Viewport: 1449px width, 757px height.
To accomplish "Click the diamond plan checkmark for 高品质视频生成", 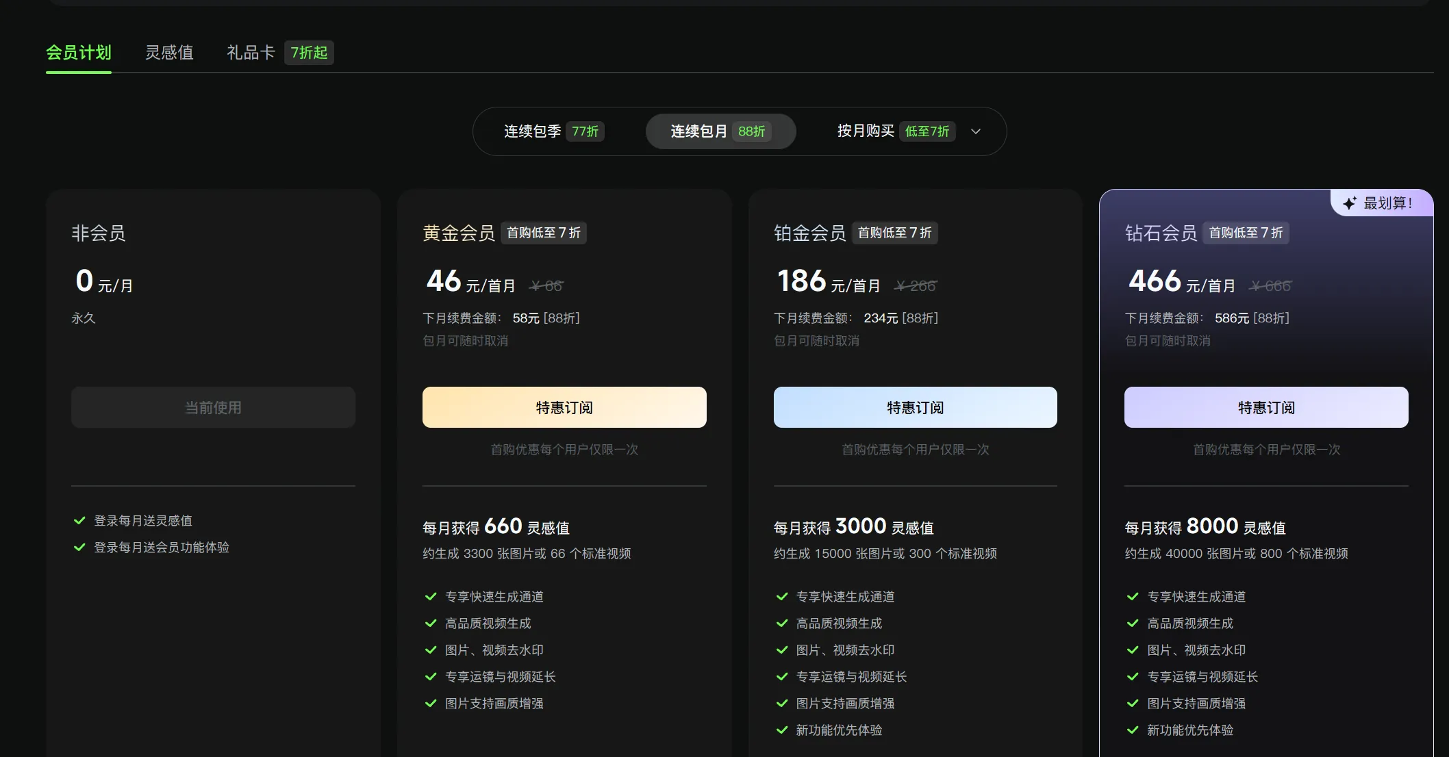I will [1133, 624].
